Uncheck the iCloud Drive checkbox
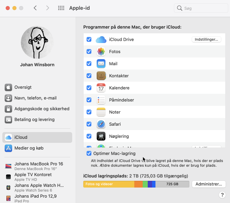 coord(89,39)
